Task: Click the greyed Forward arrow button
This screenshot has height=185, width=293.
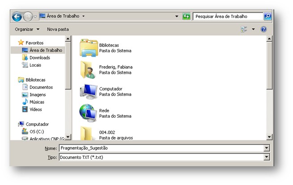Action: (28, 17)
